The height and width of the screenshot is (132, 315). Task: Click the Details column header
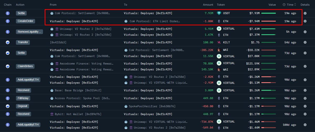(305, 5)
